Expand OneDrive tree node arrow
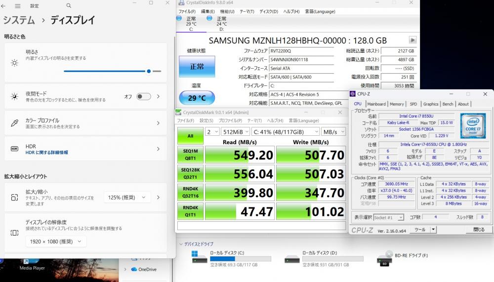This screenshot has height=282, width=494. pyautogui.click(x=125, y=269)
